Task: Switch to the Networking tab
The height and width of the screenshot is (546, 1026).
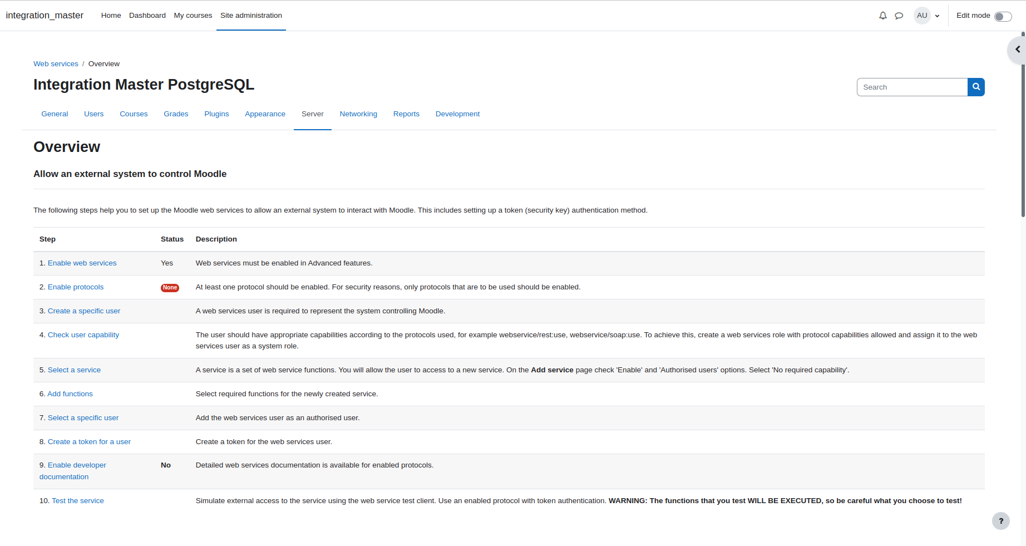Action: 358,114
